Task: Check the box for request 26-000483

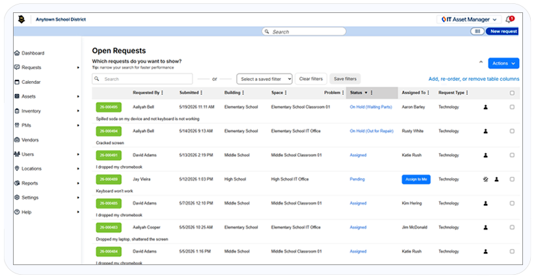Action: click(512, 227)
